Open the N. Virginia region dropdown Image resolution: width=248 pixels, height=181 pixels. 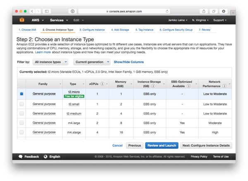point(200,20)
